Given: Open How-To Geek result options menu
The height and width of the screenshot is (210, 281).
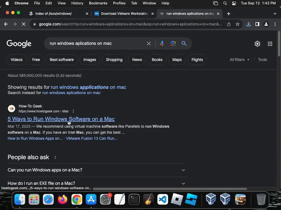Looking at the screenshot, I should [x=73, y=111].
